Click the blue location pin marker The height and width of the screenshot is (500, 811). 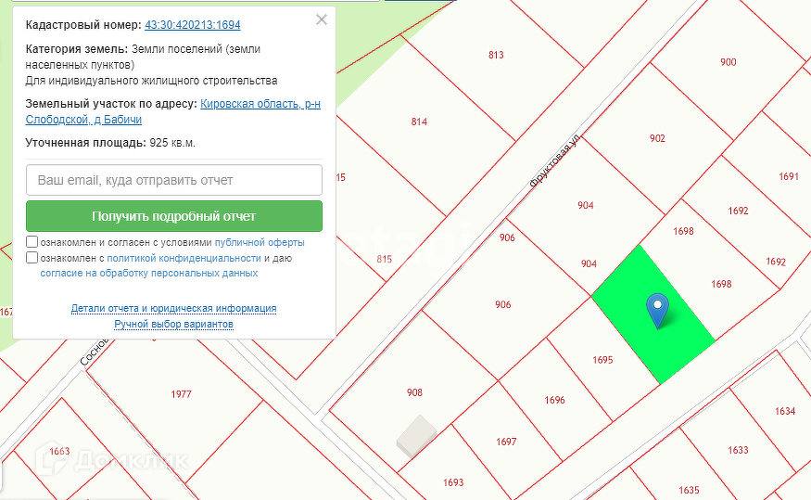[657, 310]
